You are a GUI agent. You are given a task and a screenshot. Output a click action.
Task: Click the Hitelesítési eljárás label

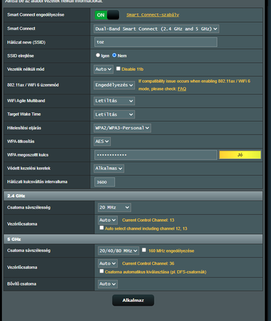[x=24, y=128]
